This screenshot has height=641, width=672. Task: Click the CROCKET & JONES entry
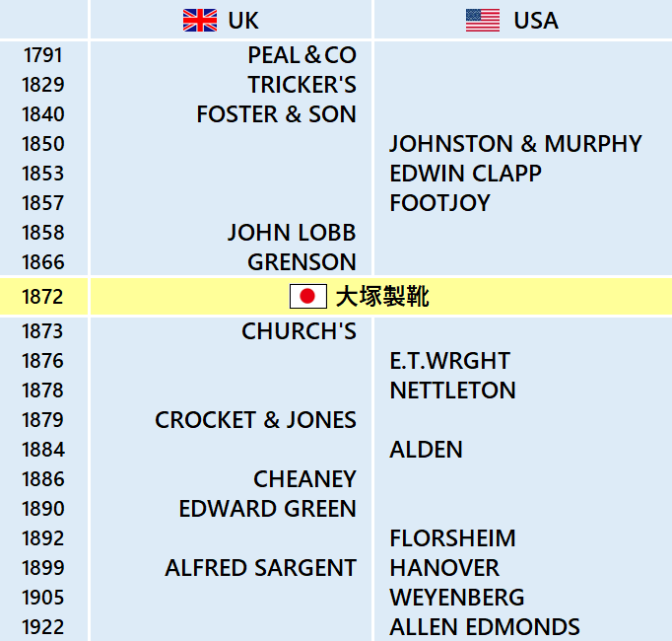pyautogui.click(x=255, y=420)
